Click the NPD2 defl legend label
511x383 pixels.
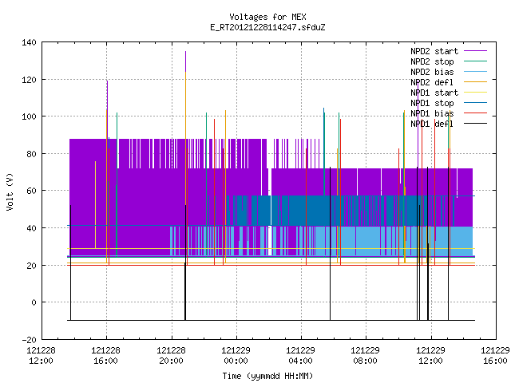tap(432, 82)
